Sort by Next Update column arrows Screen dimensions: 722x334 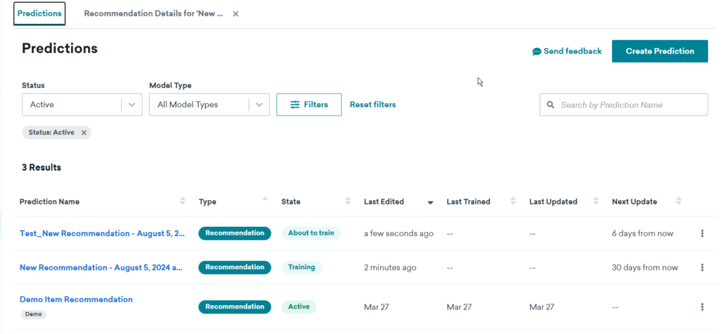click(x=678, y=201)
